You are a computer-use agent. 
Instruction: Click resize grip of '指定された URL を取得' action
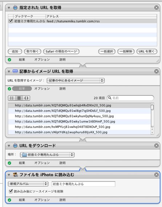(x=158, y=61)
